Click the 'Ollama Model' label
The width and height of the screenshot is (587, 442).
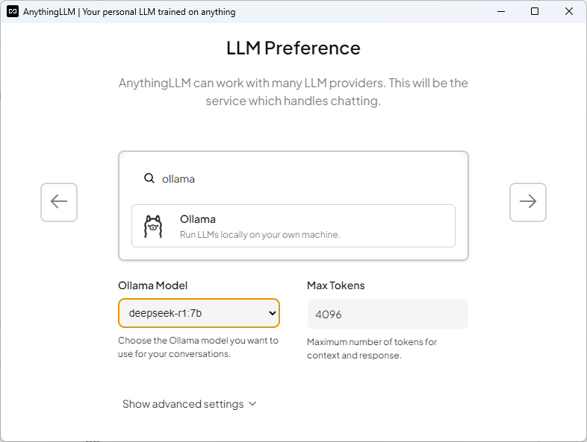153,285
